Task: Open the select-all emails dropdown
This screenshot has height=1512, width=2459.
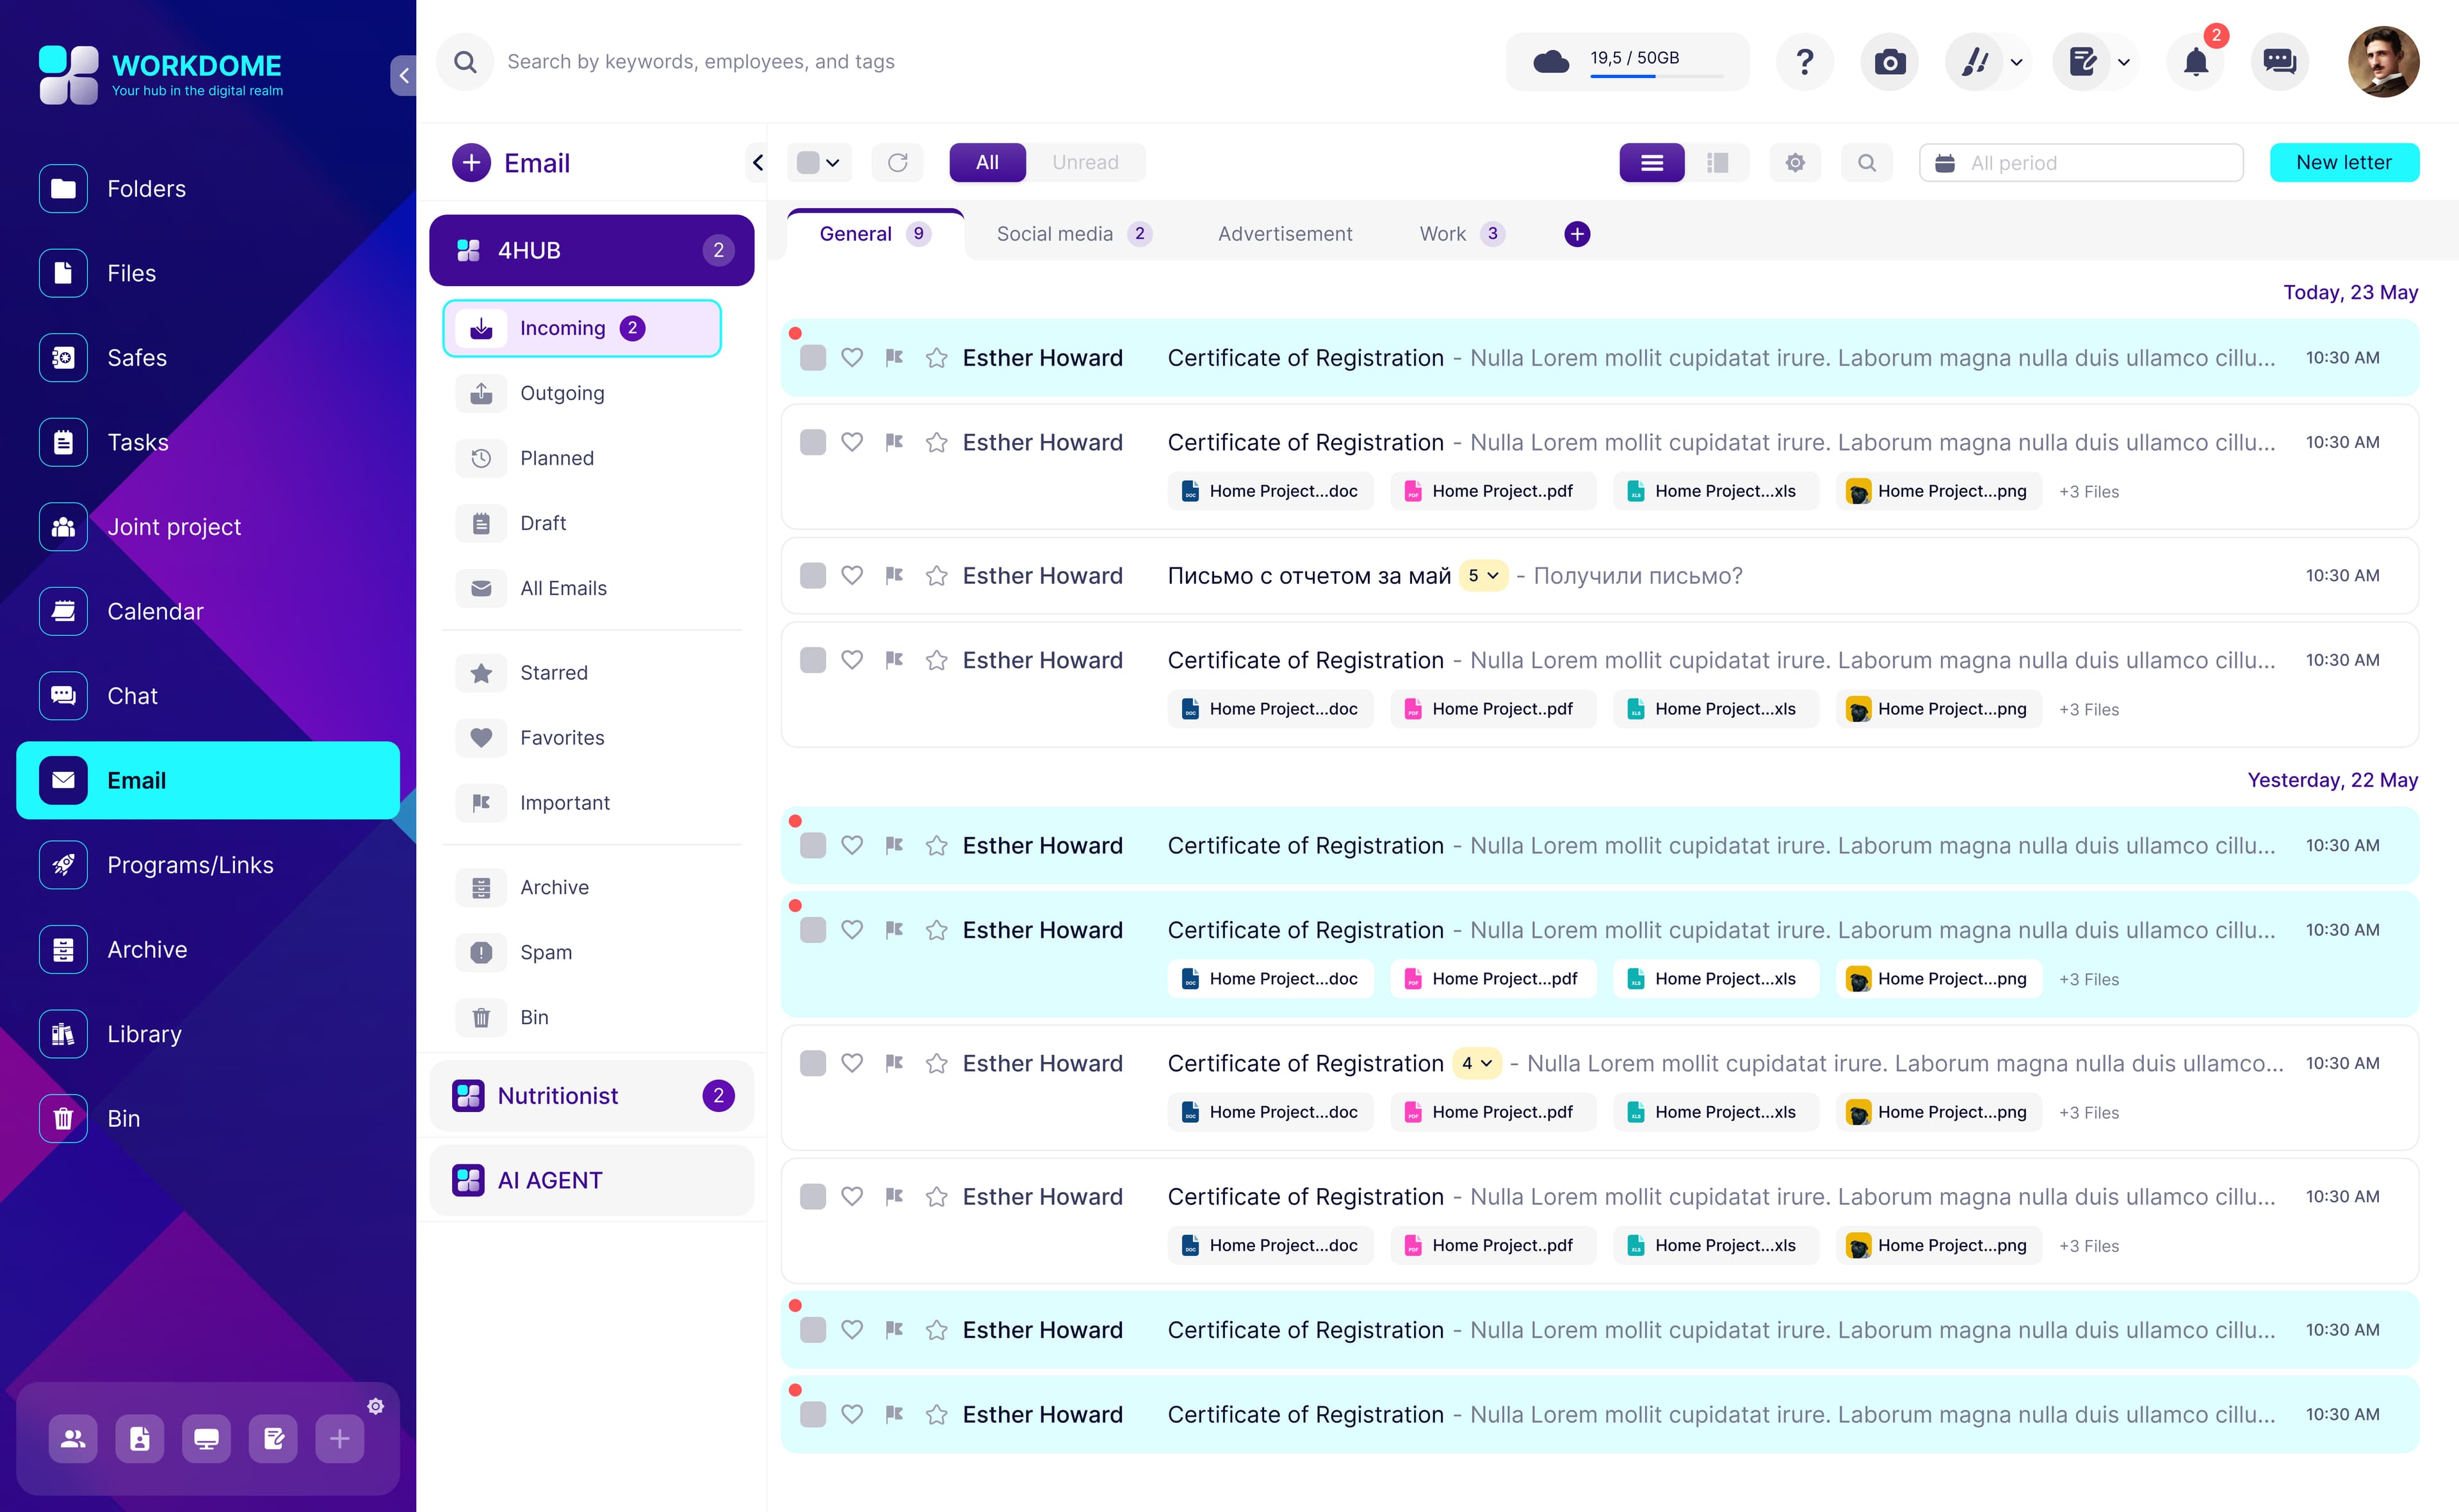Action: (x=819, y=162)
